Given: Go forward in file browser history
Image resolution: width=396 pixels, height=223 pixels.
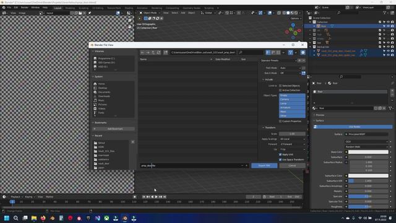Looking at the screenshot, I should [148, 52].
